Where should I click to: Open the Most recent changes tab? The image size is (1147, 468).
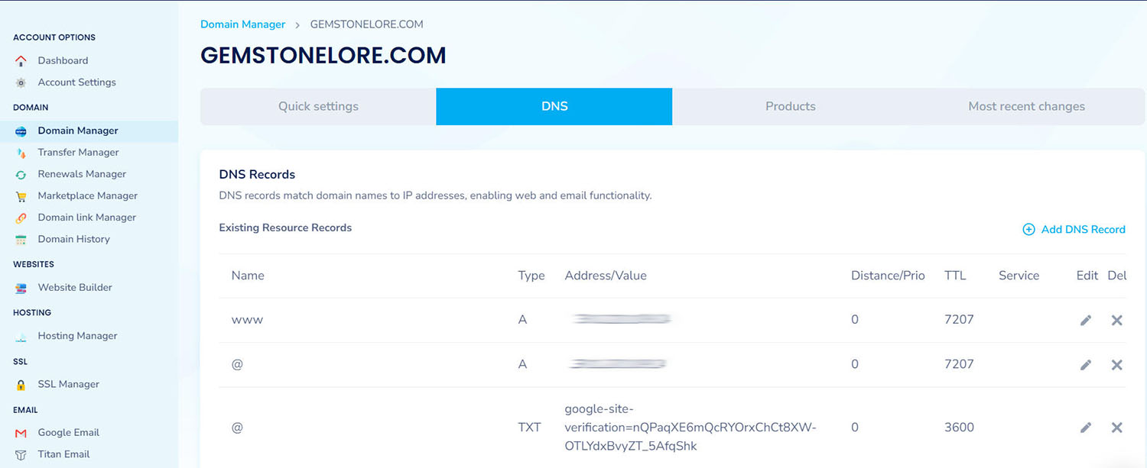(1026, 107)
